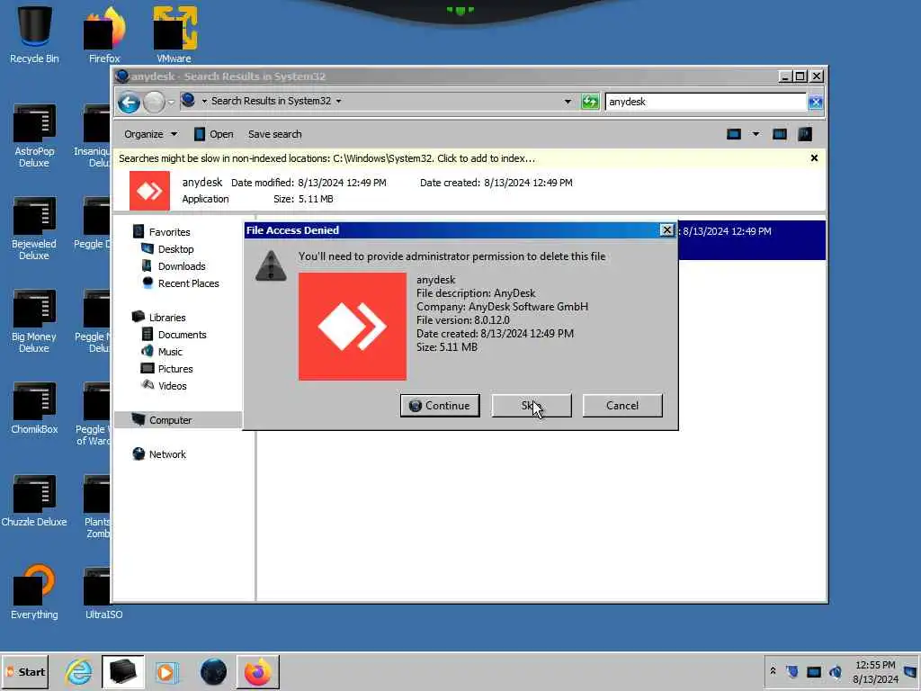Click the Start button
Viewport: 921px width, 691px height.
25,671
